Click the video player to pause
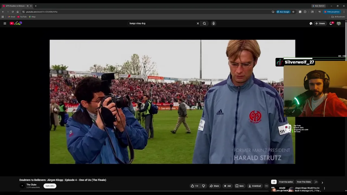Viewport: 347px width, 195px height. coord(172,102)
